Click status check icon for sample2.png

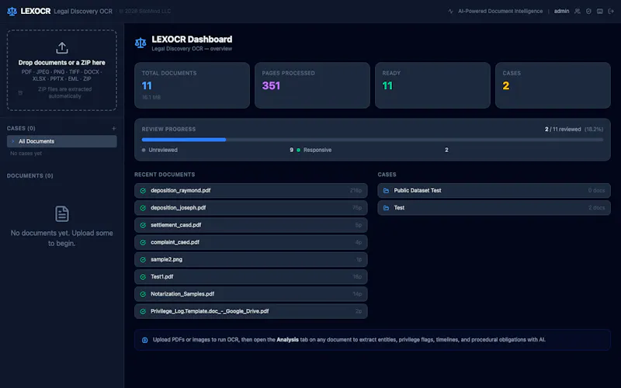[x=143, y=259]
